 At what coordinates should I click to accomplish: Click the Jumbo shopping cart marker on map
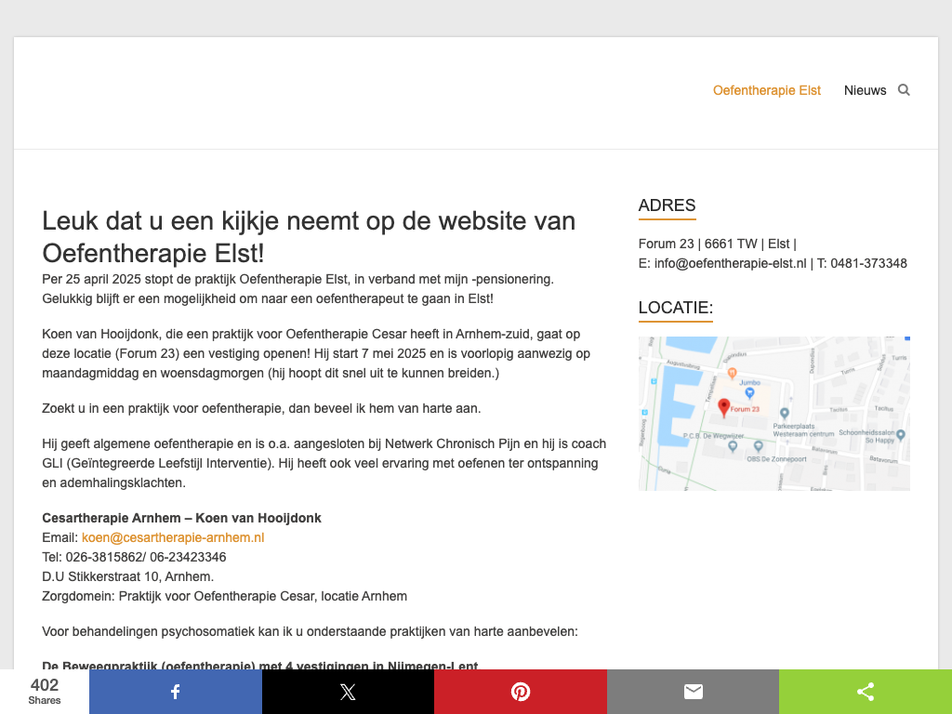(x=749, y=393)
